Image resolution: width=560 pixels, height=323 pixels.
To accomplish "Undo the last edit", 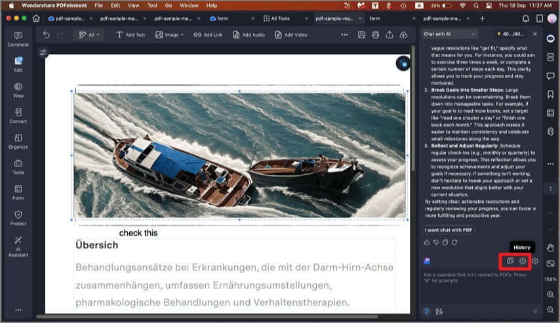I will click(x=47, y=35).
